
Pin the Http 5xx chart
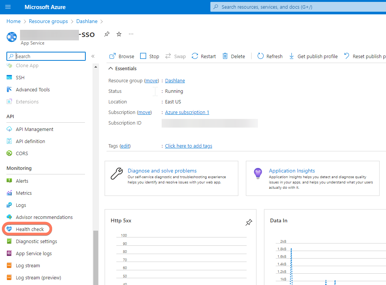coord(249,222)
